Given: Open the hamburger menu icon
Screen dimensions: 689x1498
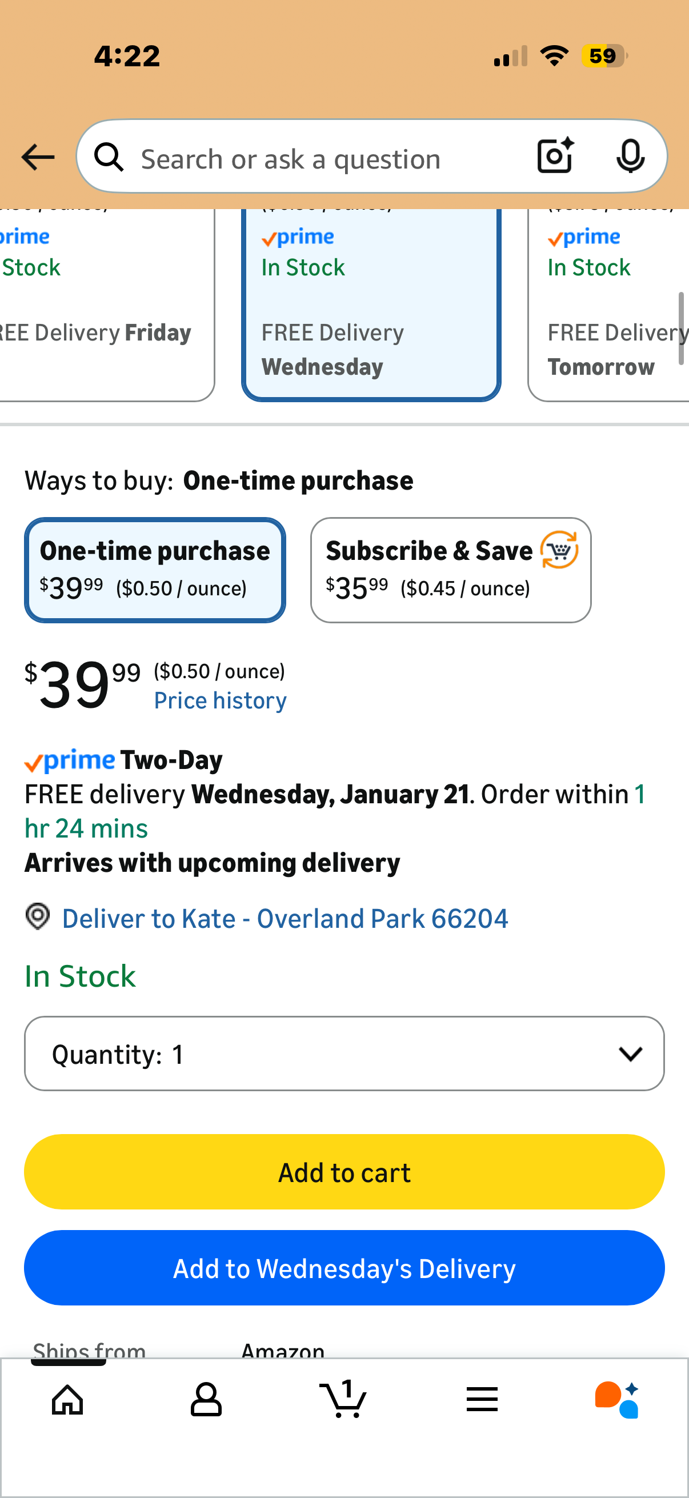Looking at the screenshot, I should pos(482,1400).
